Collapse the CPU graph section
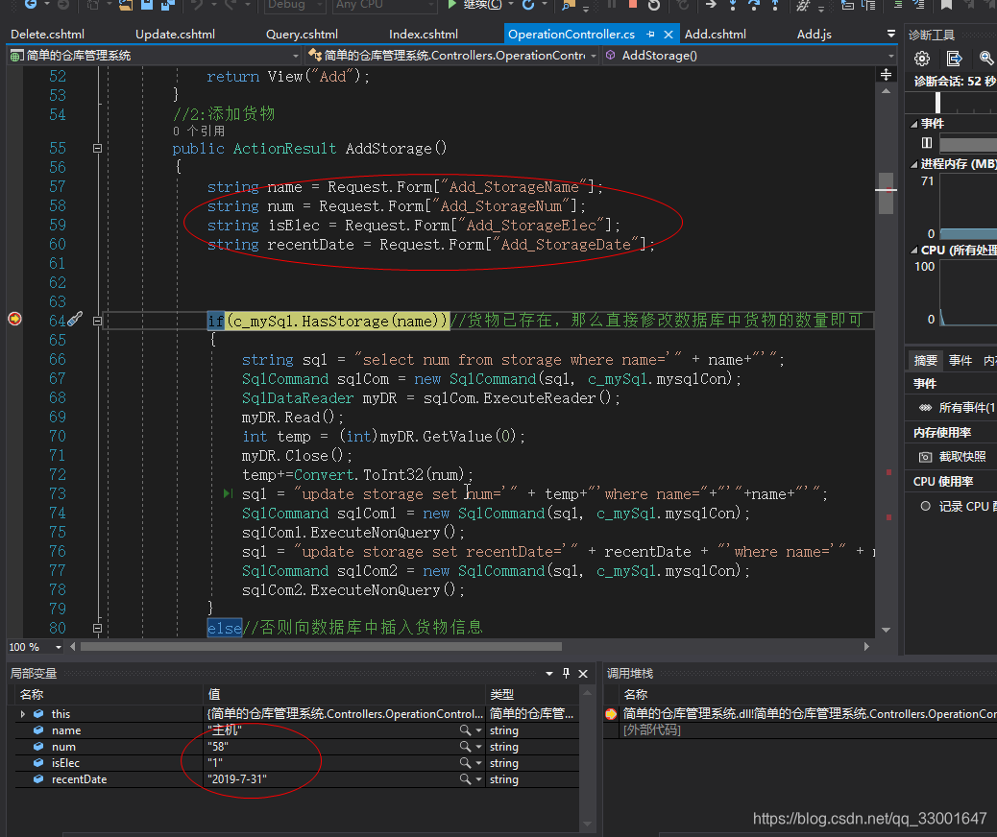 [914, 251]
